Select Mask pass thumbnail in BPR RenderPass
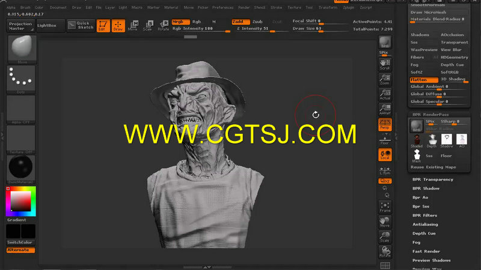Image resolution: width=481 pixels, height=270 pixels. point(417,156)
